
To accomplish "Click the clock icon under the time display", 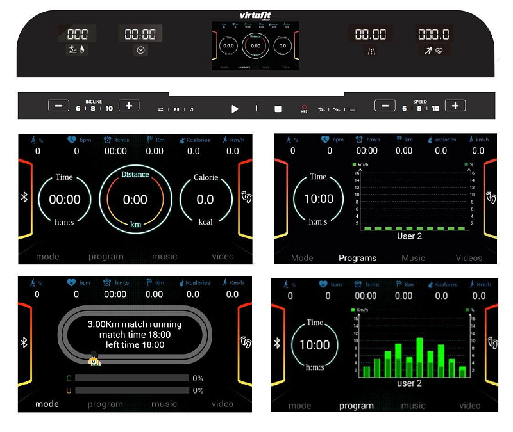I will [140, 50].
